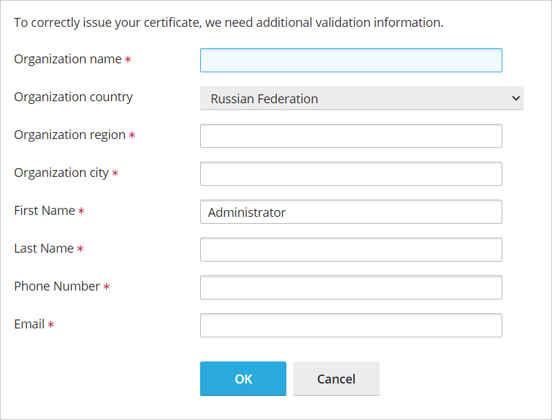
Task: Click the "Organization region" label
Action: coord(70,135)
